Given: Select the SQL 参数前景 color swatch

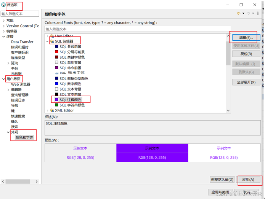Looking at the screenshot, I should tap(56, 46).
